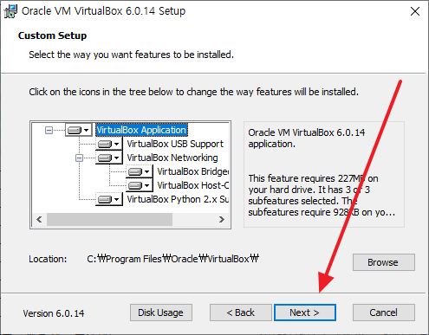Collapse the VirtualBox Application tree node
This screenshot has width=429, height=335.
tap(49, 130)
